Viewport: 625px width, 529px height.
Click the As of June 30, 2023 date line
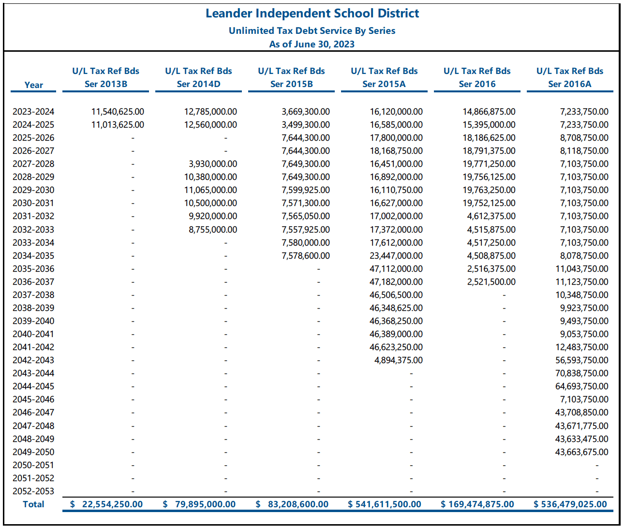312,44
